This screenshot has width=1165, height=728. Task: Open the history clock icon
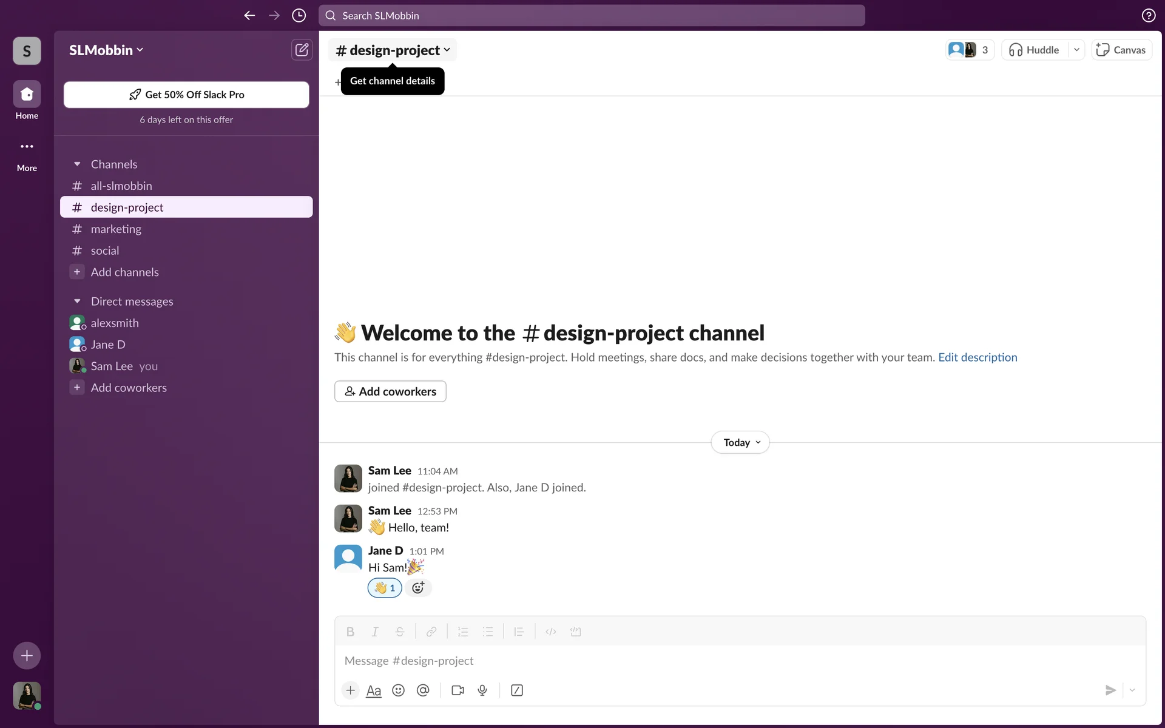pyautogui.click(x=299, y=16)
